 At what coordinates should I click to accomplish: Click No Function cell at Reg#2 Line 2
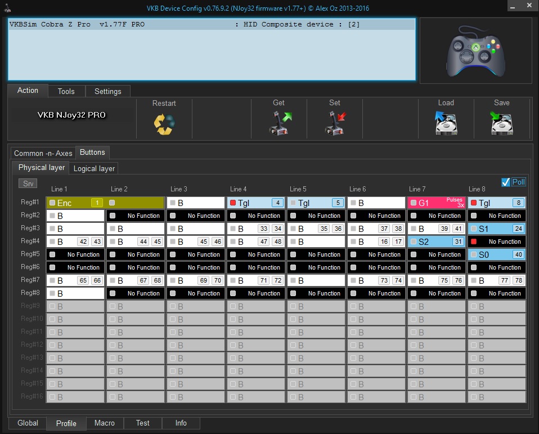(136, 216)
